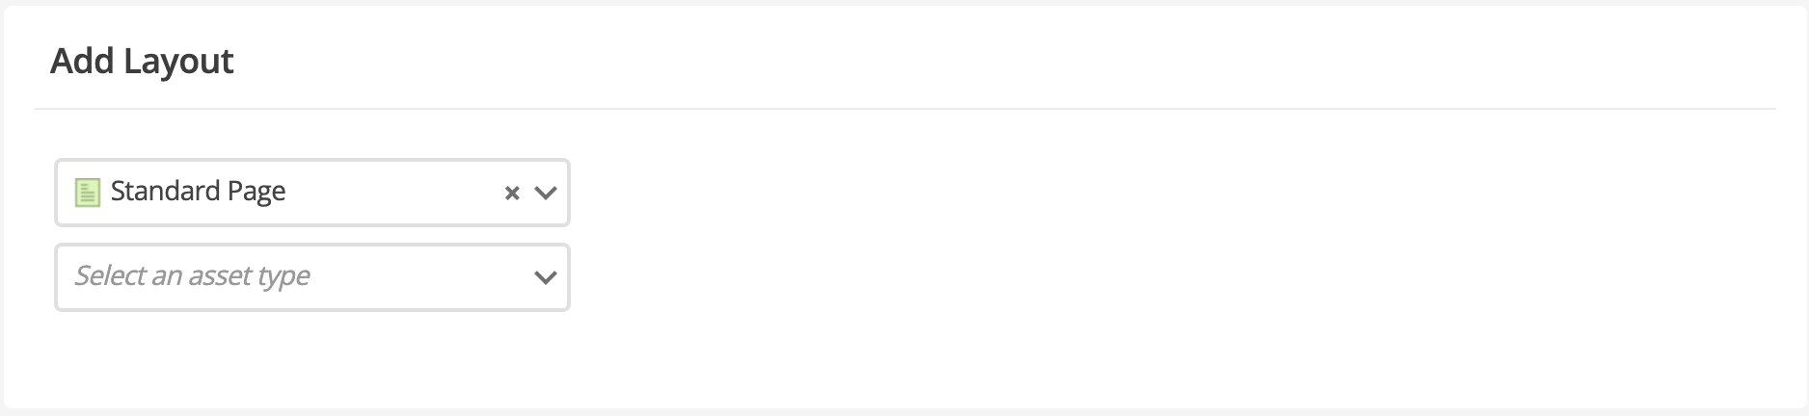Open the 'Select an asset type' dropdown arrow

tap(546, 278)
